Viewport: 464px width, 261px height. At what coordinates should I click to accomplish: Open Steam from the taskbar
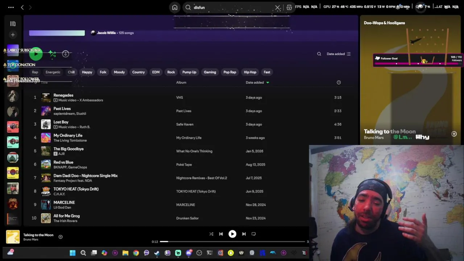click(157, 253)
